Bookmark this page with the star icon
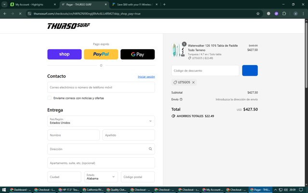Screen dimensions: 308x193 (x=258, y=14)
